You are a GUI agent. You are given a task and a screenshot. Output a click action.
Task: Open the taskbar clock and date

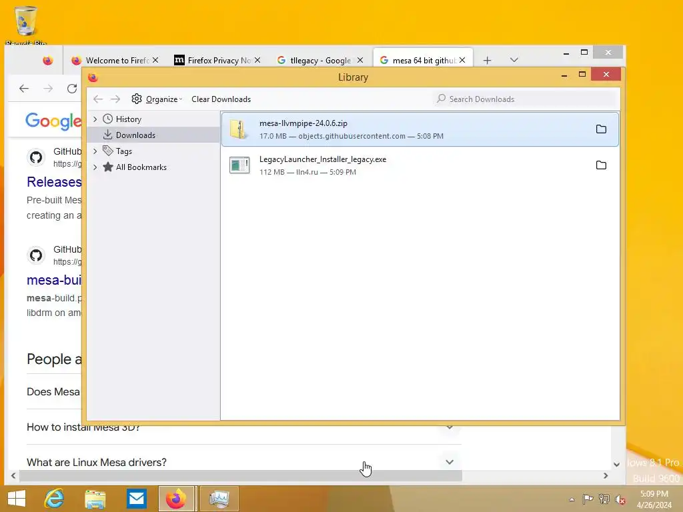point(654,499)
